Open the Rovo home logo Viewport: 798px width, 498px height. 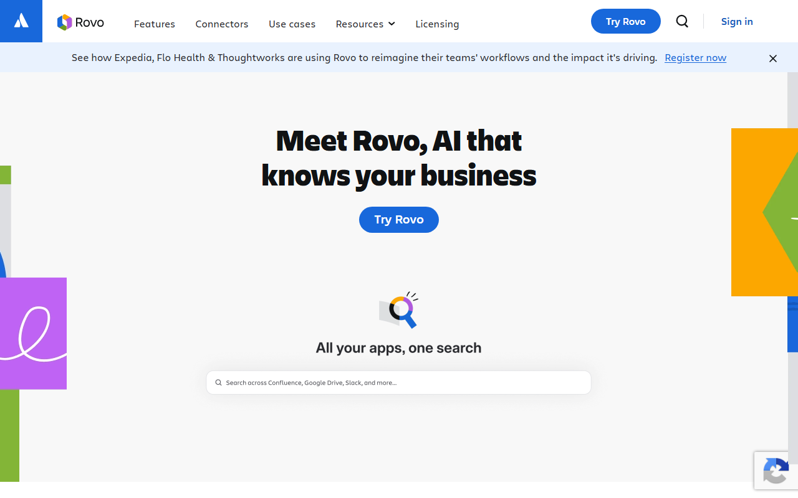pos(80,23)
